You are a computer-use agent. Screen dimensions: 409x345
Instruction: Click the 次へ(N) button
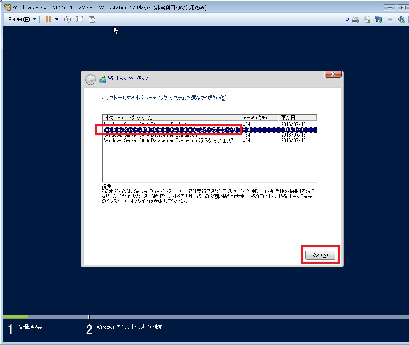click(320, 255)
